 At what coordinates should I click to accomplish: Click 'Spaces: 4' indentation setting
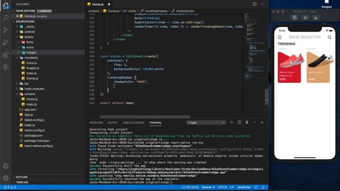click(x=208, y=187)
